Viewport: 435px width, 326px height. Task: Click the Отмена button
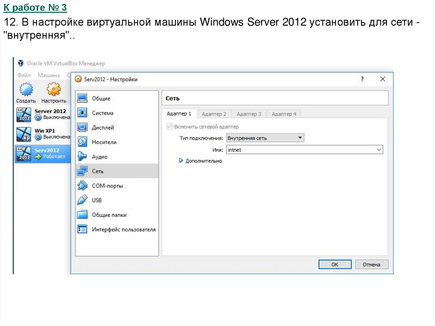coord(371,264)
